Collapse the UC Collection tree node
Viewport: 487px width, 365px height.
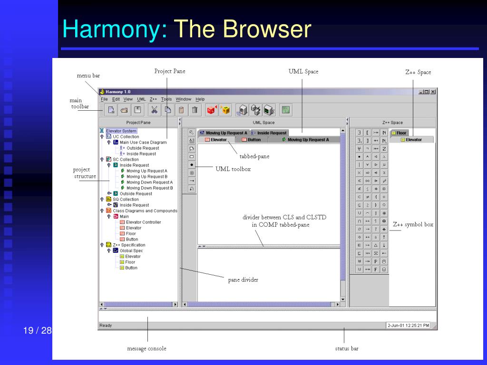coord(102,136)
